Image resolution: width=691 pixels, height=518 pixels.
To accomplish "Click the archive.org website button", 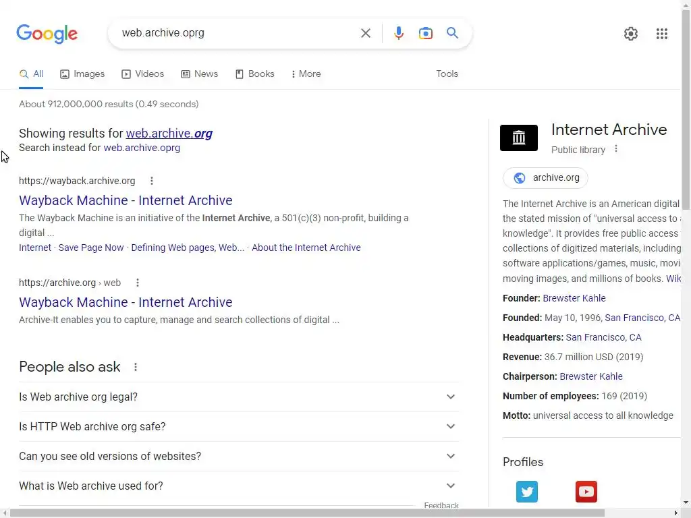I will click(545, 178).
